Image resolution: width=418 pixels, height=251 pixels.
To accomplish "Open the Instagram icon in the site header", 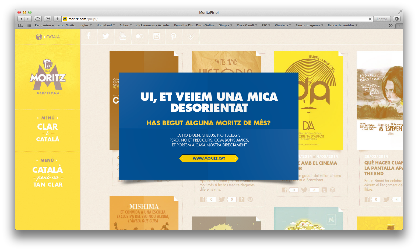I will click(156, 36).
